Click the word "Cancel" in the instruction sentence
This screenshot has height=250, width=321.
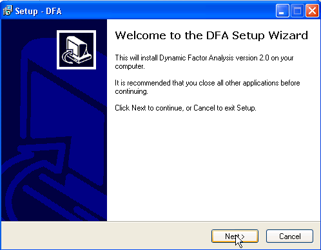click(x=204, y=108)
